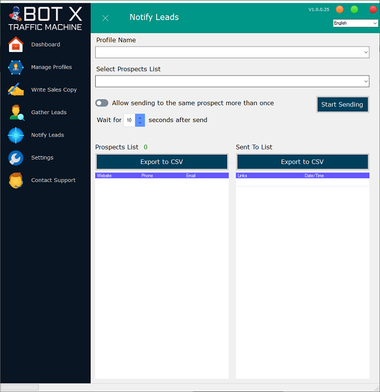Click the Bot X astronaut logo
This screenshot has height=392, width=380.
(15, 14)
